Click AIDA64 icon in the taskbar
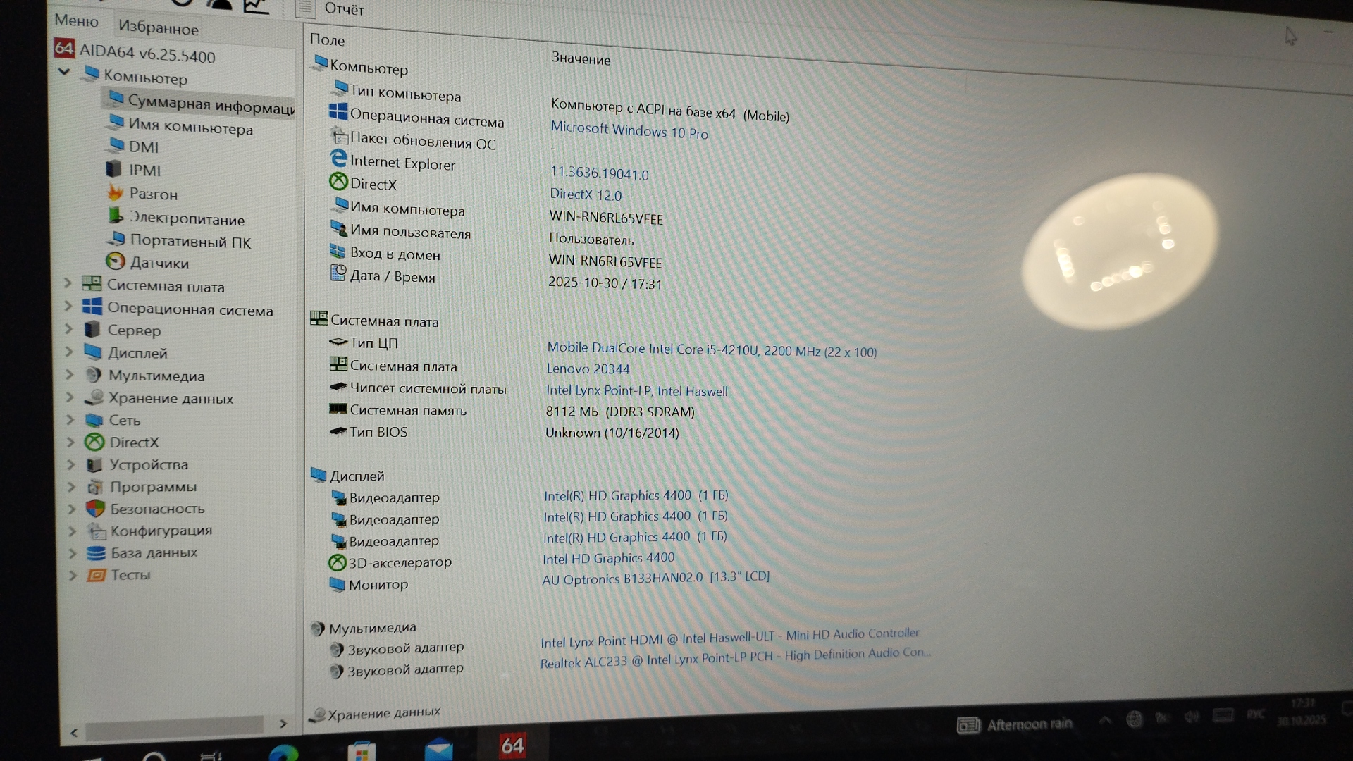 pyautogui.click(x=512, y=745)
